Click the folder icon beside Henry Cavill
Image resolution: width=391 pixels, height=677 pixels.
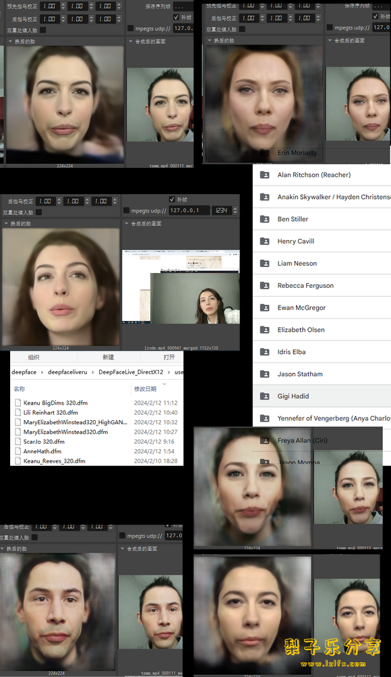pyautogui.click(x=264, y=241)
